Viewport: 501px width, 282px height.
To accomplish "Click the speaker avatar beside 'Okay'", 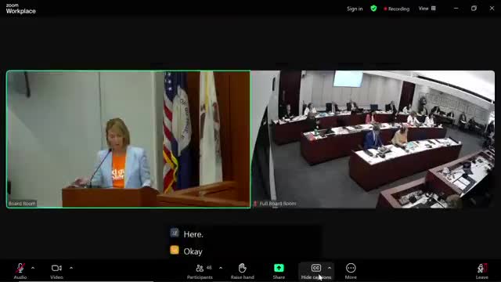I will 175,250.
